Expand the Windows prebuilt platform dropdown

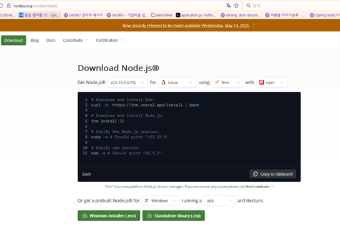click(x=161, y=201)
